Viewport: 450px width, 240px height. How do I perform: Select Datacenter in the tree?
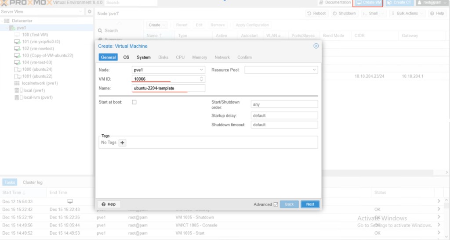click(x=22, y=21)
